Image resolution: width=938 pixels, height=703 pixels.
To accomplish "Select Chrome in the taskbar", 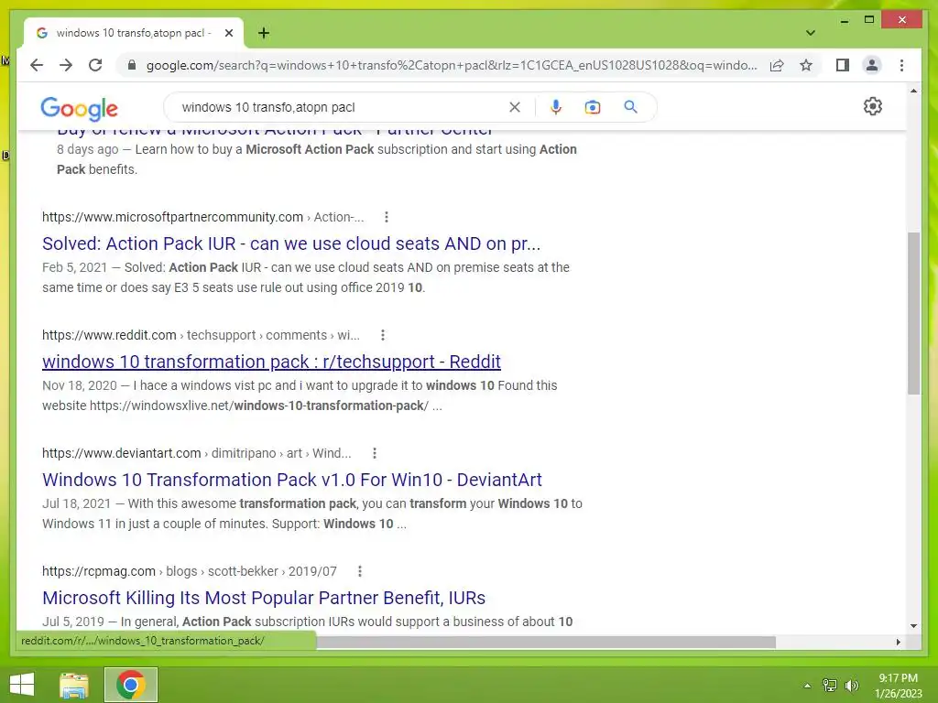I will (131, 685).
